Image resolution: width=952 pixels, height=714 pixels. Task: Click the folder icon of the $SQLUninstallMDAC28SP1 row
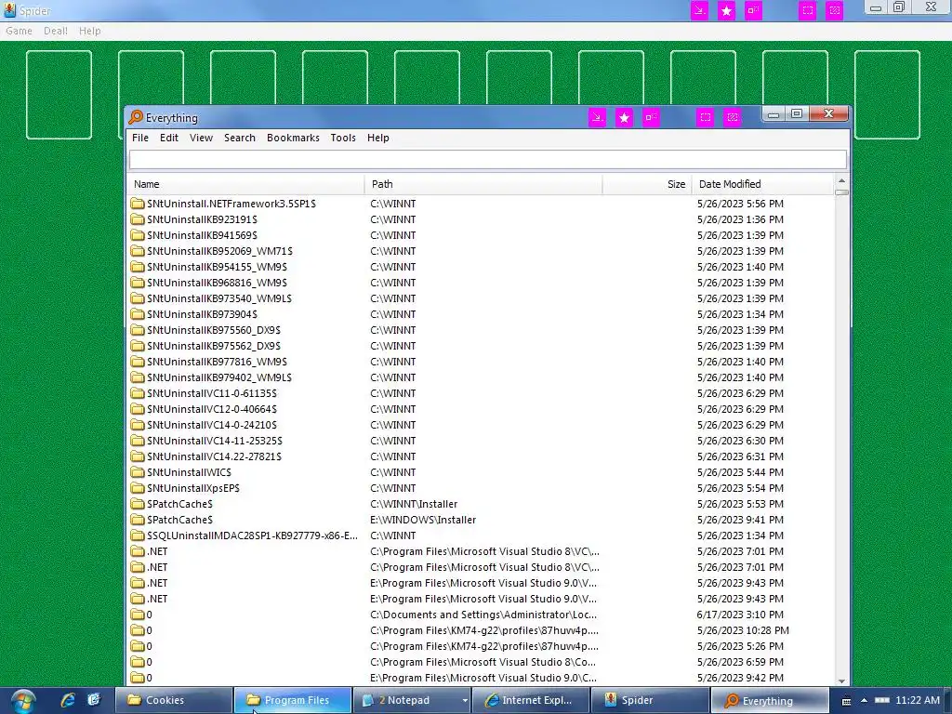pyautogui.click(x=138, y=535)
